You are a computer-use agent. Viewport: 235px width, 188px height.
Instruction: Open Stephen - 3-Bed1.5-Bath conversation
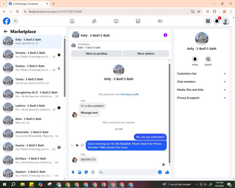tap(31, 173)
